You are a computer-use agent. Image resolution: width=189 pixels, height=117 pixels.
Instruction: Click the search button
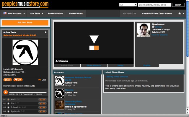click(178, 5)
